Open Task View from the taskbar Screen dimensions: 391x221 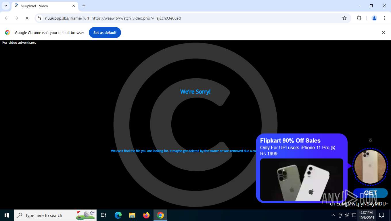(103, 215)
